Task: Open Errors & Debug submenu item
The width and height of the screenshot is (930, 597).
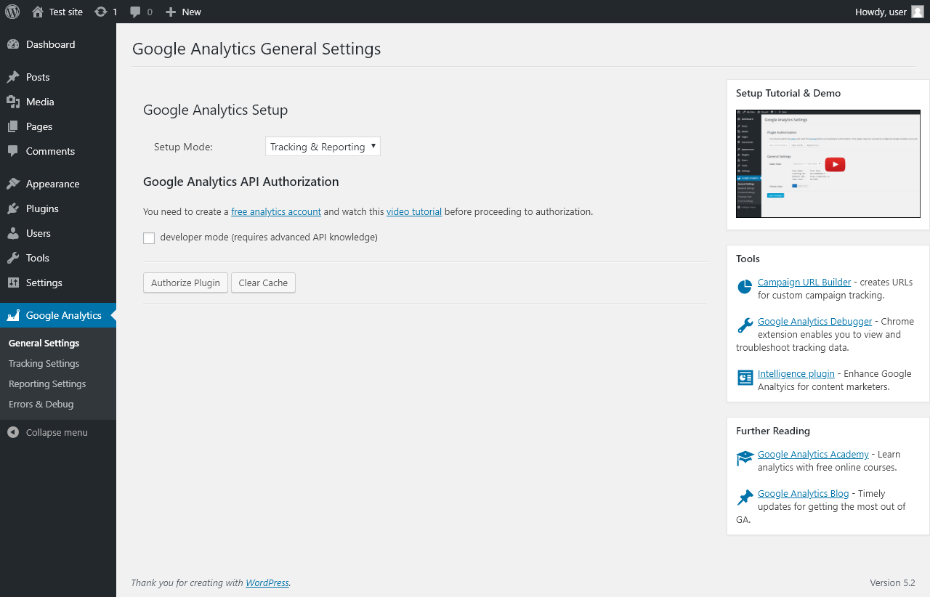Action: 41,404
